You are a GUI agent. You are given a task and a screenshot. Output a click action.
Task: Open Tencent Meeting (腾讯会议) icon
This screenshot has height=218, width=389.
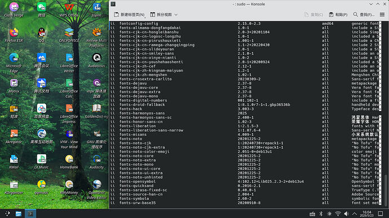(41, 58)
